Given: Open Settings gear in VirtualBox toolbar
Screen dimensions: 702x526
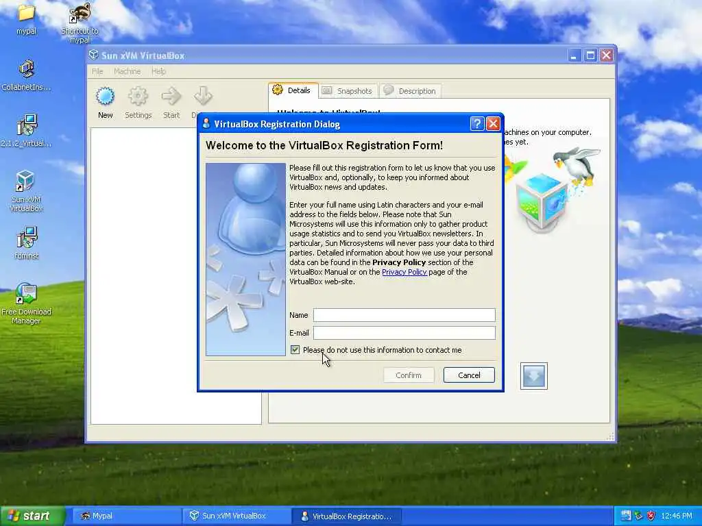Looking at the screenshot, I should (x=138, y=103).
